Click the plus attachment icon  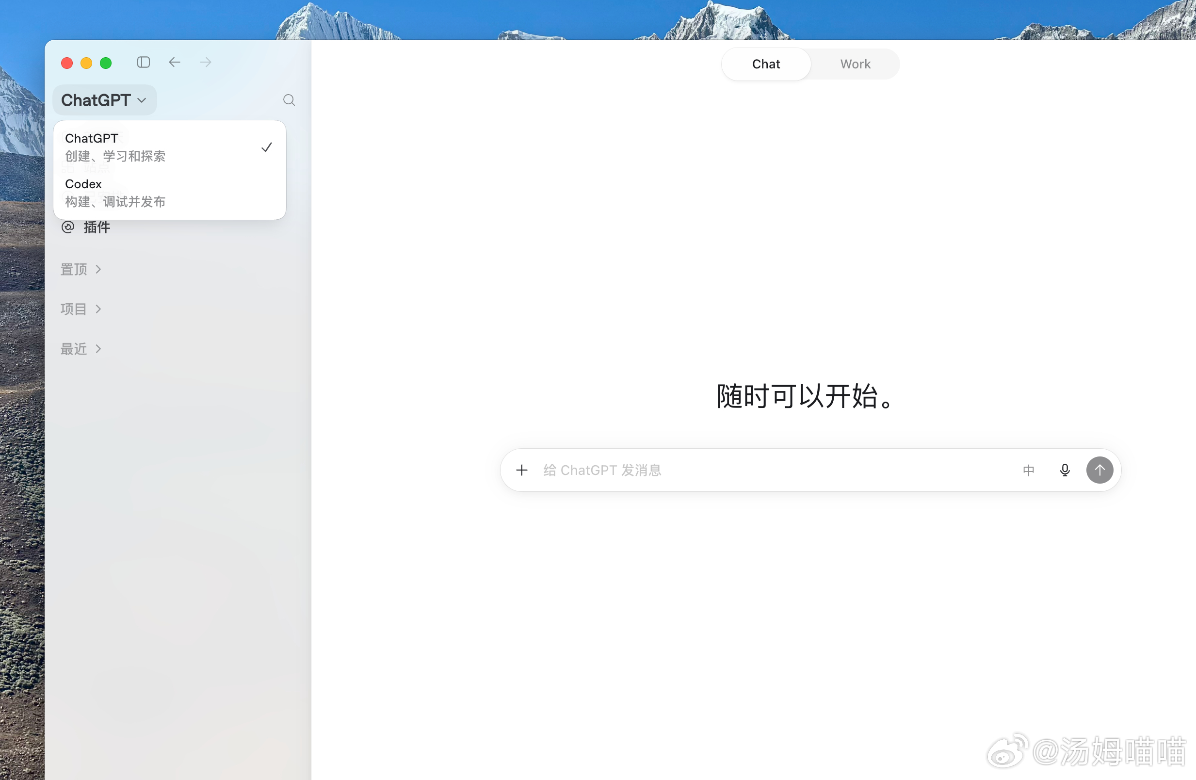522,470
